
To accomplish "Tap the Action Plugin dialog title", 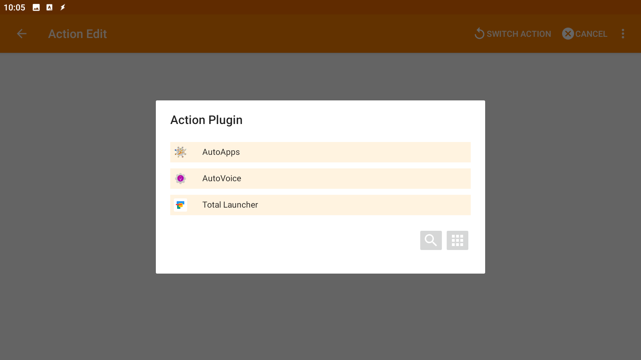I will tap(206, 120).
